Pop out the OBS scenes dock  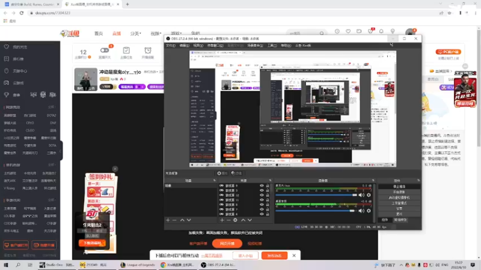click(x=214, y=181)
